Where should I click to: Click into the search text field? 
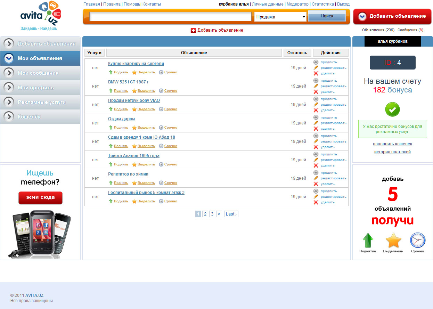point(170,17)
